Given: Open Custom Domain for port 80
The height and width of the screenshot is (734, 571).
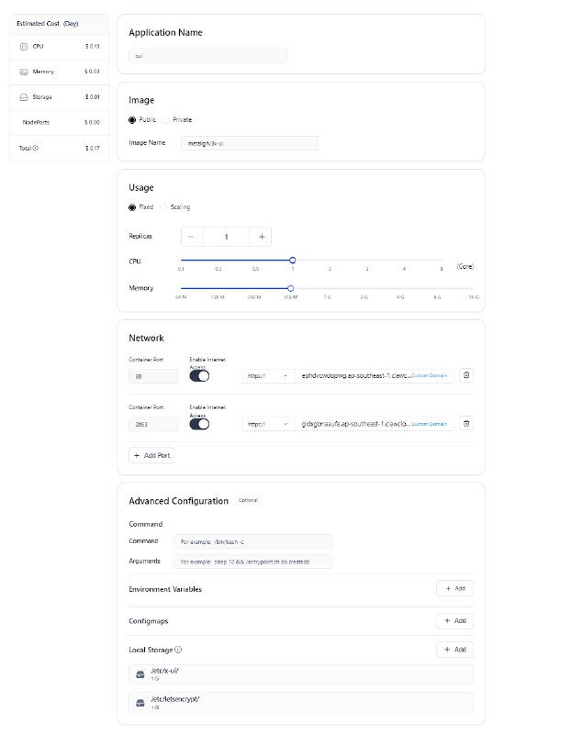Looking at the screenshot, I should coord(431,375).
